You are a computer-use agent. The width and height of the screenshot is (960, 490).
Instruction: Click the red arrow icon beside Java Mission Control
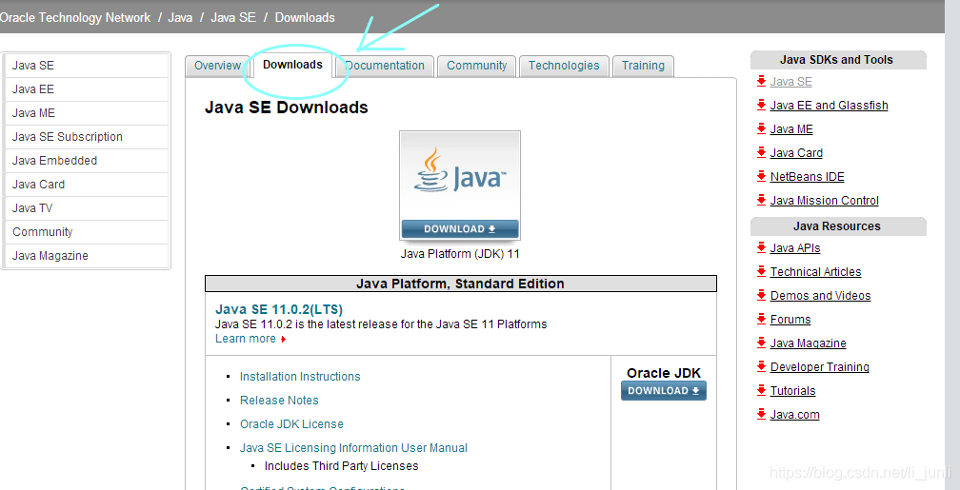(761, 200)
